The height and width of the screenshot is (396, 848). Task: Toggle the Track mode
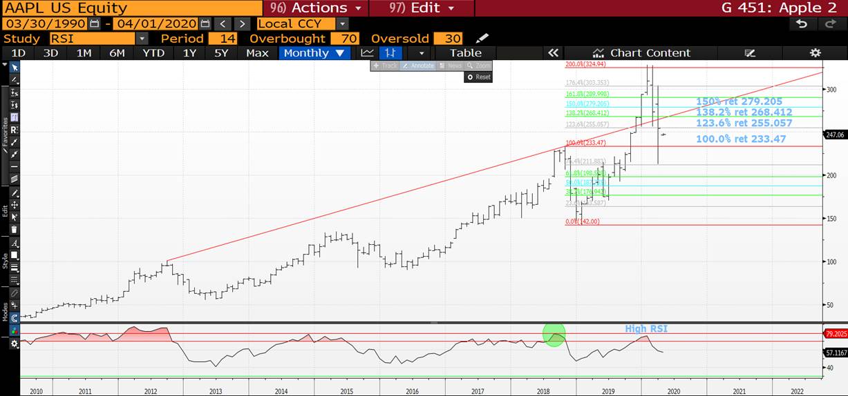pos(386,66)
